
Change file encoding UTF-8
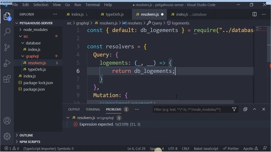[173, 148]
